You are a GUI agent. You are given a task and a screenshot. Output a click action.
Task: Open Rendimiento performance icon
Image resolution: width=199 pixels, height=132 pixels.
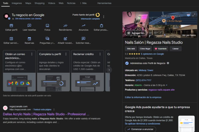65,26
